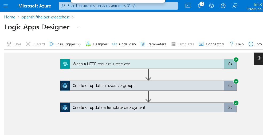Click the success checkmark on template deployment step
Image resolution: width=263 pixels, height=135 pixels.
236,103
